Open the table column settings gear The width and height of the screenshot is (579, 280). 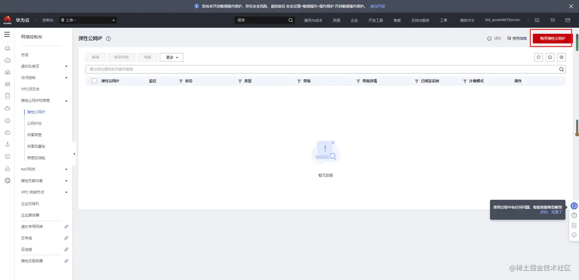(x=561, y=57)
